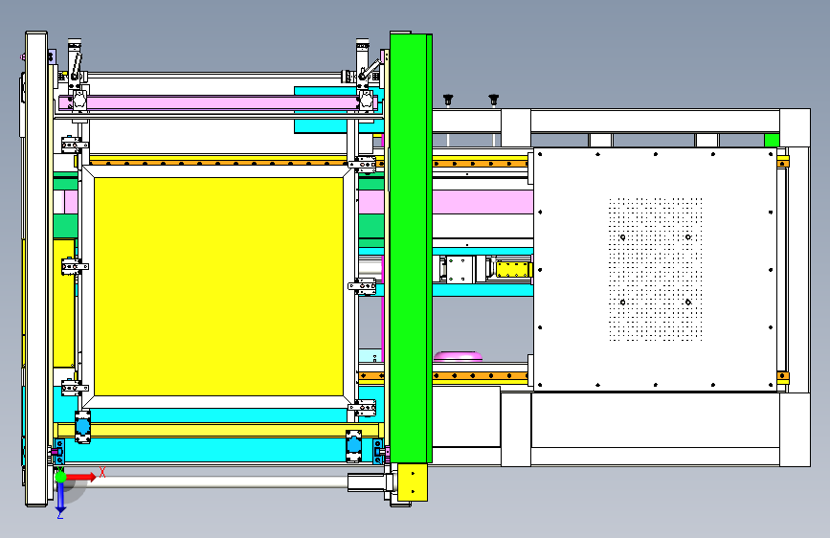
Task: Select the yellow block below the green beam
Action: coord(413,482)
